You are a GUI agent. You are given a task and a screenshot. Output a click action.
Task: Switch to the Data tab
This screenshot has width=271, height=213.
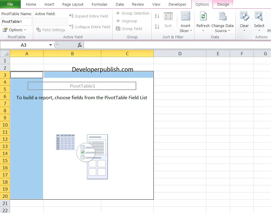click(x=120, y=4)
